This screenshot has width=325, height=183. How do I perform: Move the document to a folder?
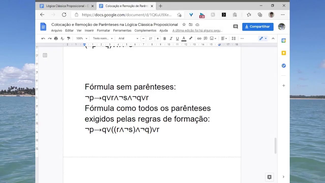190,25
